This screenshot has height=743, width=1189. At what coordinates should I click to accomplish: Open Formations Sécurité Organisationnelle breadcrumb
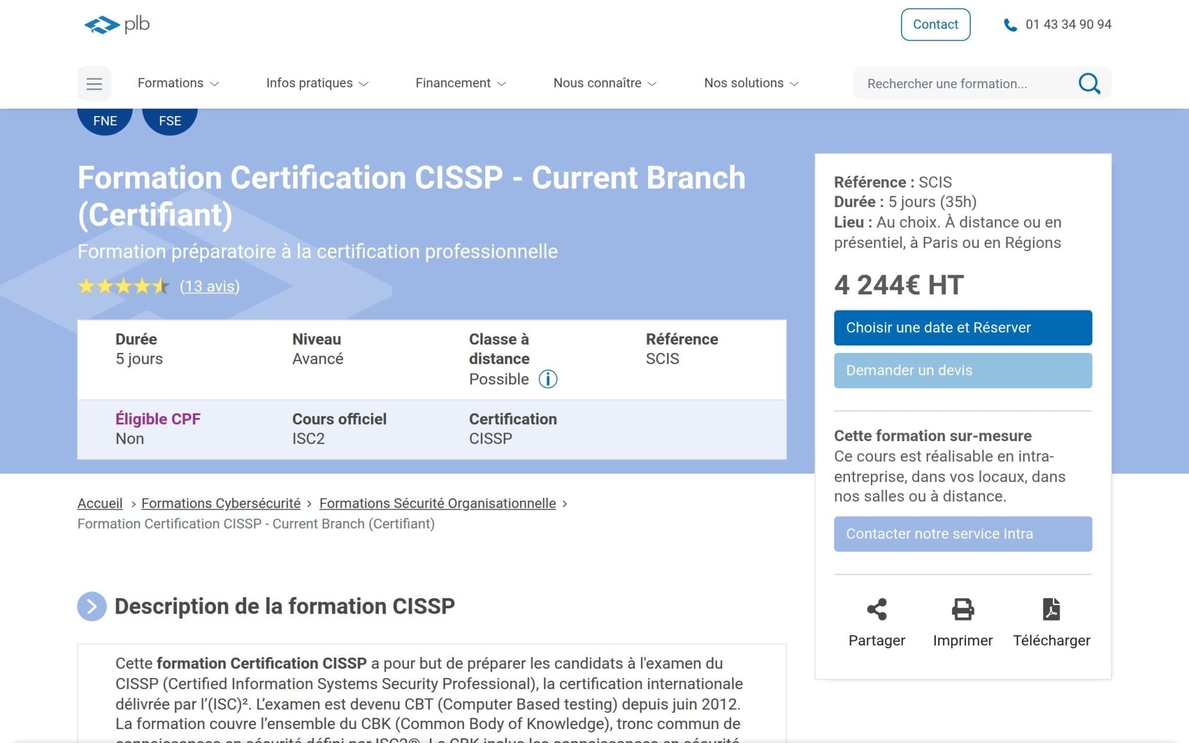(x=438, y=503)
